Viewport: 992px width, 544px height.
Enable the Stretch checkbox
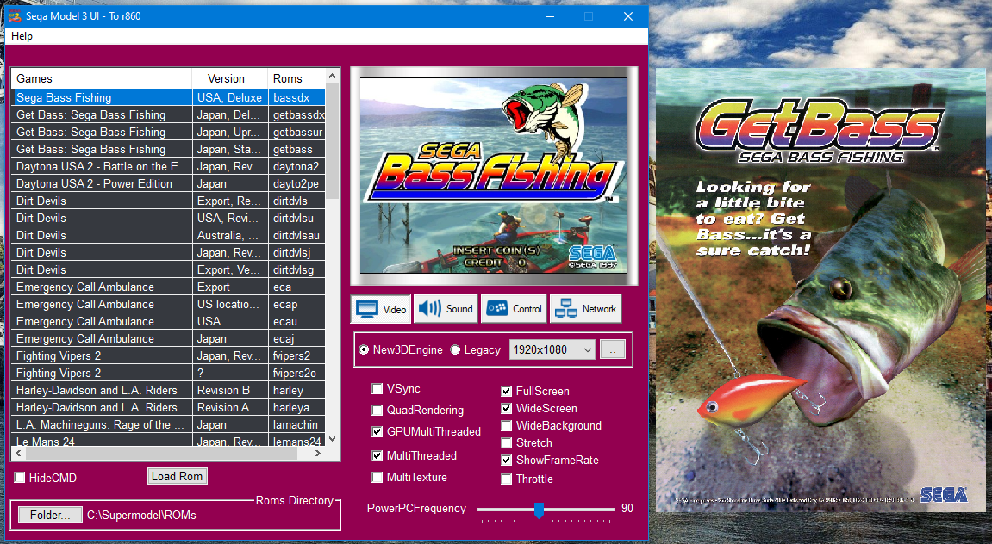(x=506, y=443)
